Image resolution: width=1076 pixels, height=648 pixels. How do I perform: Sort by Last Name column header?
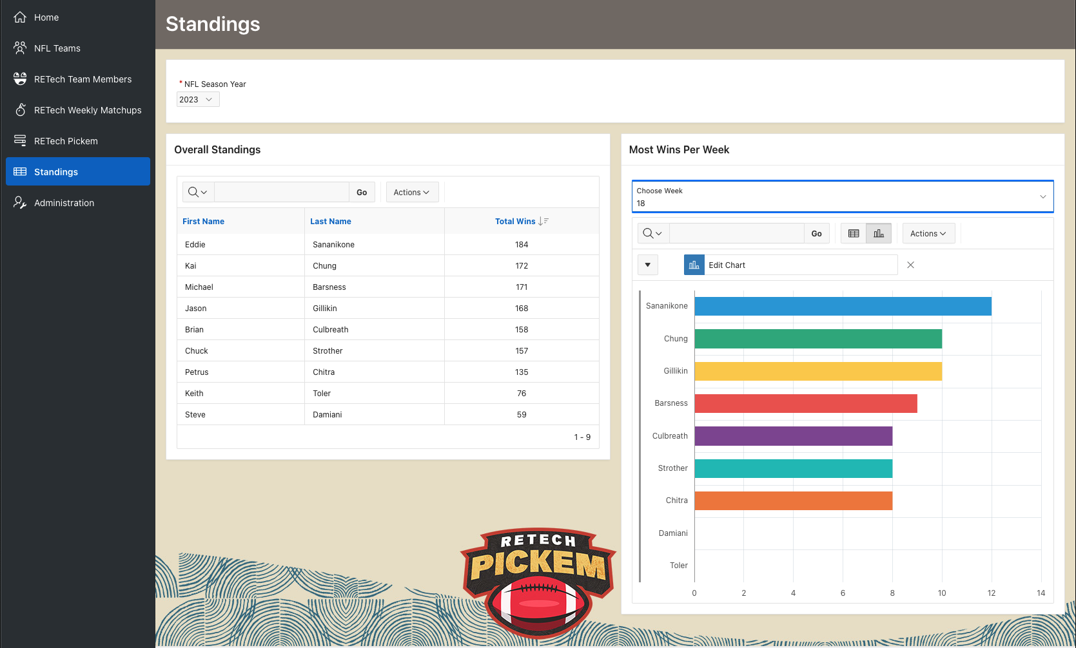330,222
